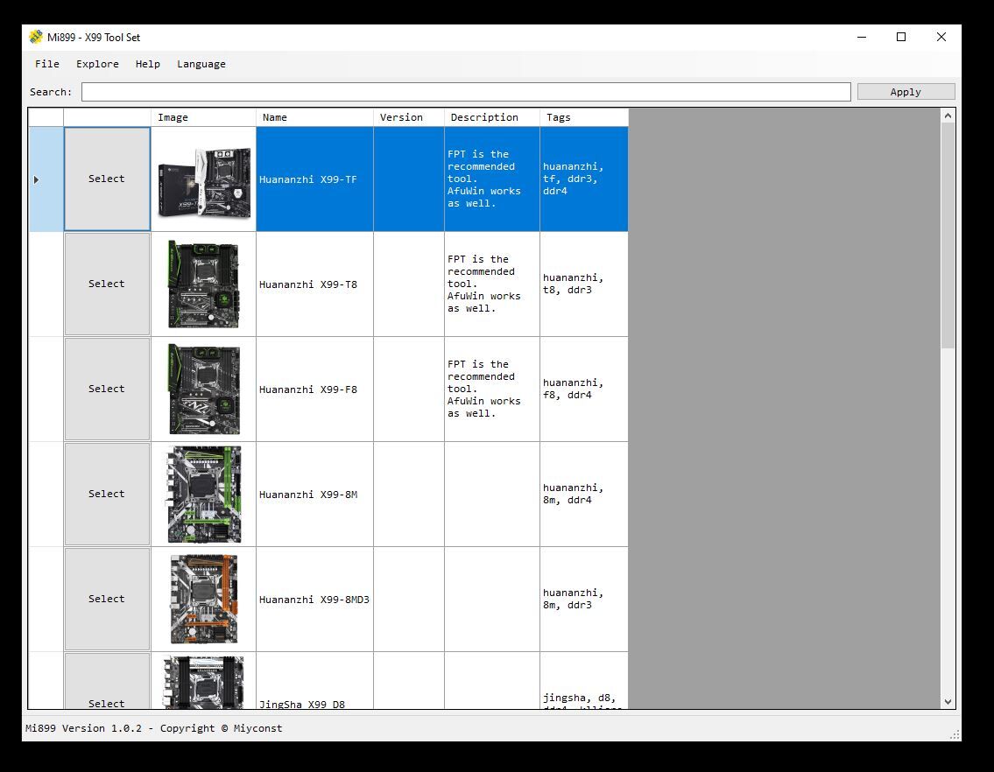994x772 pixels.
Task: Click the Huananzhi X99-8MD3 name cell
Action: tap(315, 599)
